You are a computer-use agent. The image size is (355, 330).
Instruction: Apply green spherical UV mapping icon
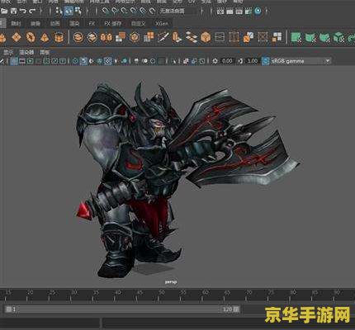pyautogui.click(x=324, y=37)
